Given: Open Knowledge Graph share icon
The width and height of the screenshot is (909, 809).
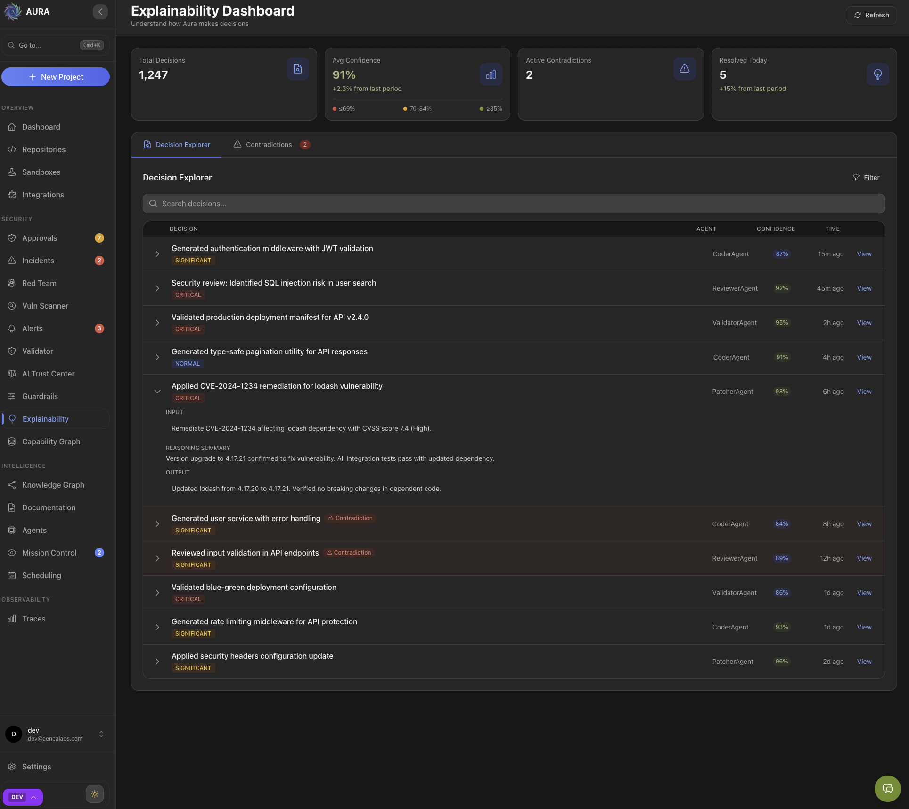Looking at the screenshot, I should point(12,485).
